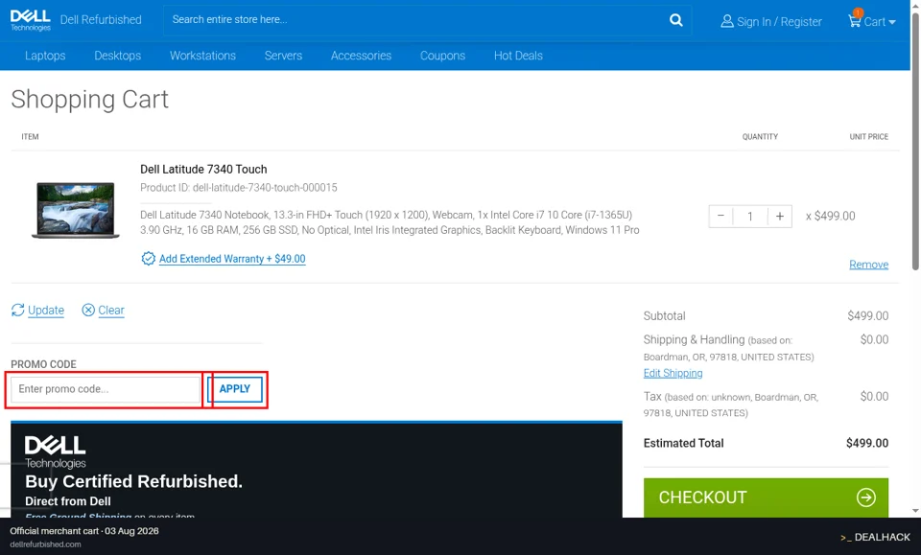This screenshot has width=921, height=555.
Task: Click Add Extended Warranty + $49.00 link
Action: (x=232, y=259)
